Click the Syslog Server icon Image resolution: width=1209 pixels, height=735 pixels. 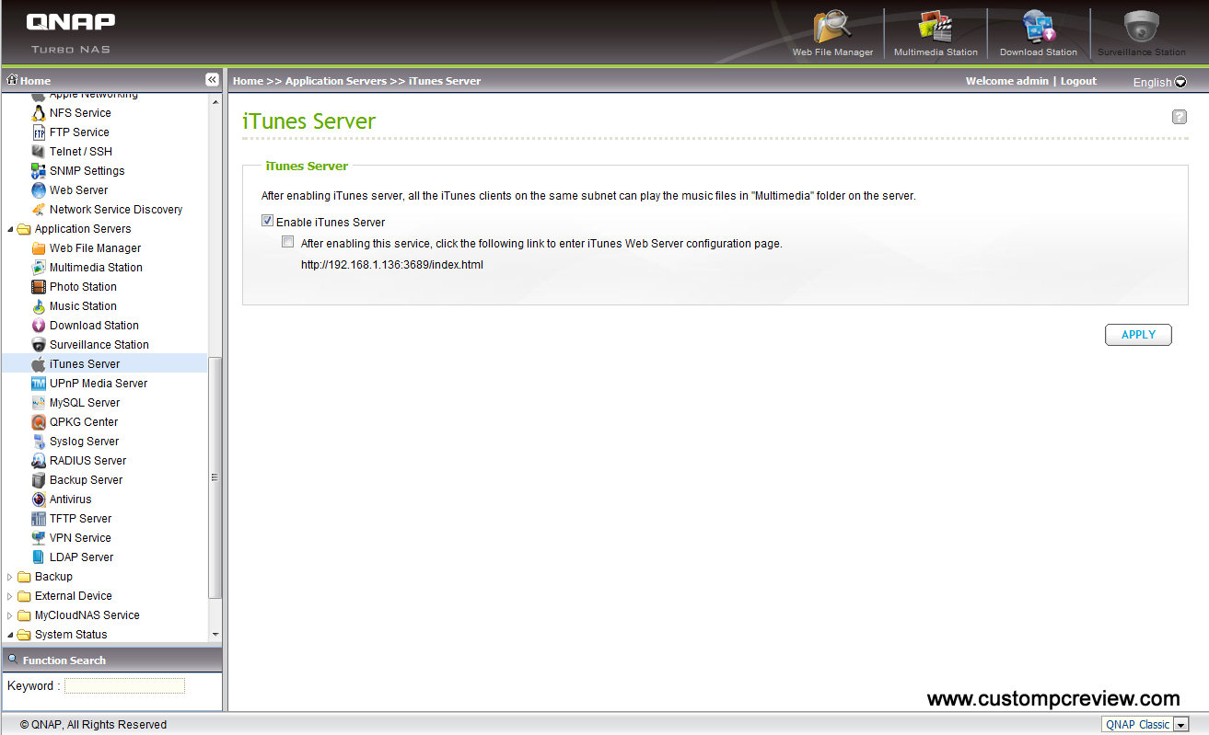point(39,442)
